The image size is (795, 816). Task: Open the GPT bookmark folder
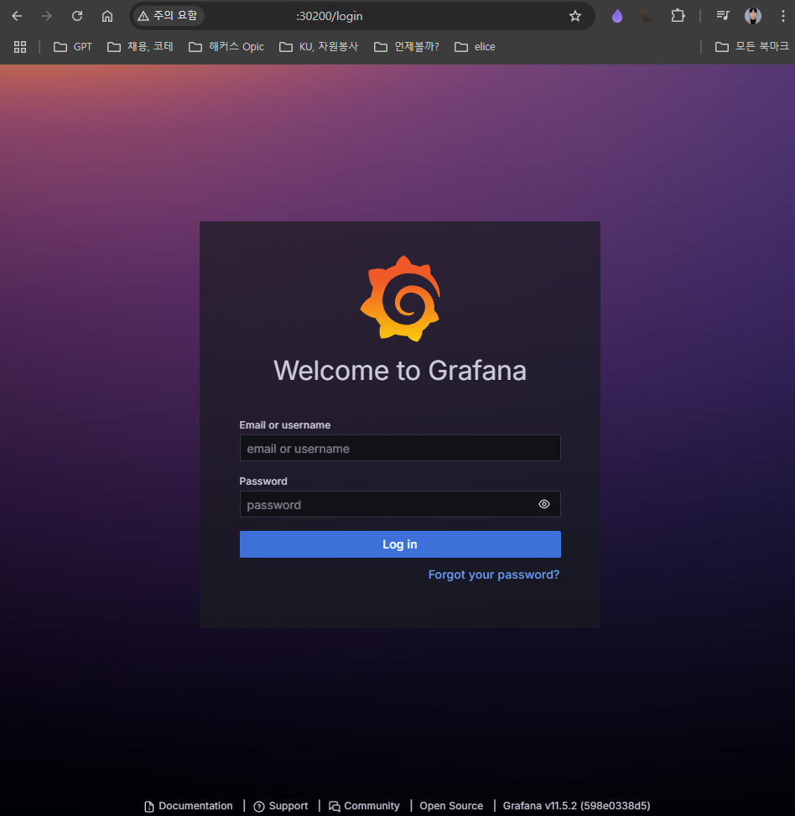(x=73, y=47)
